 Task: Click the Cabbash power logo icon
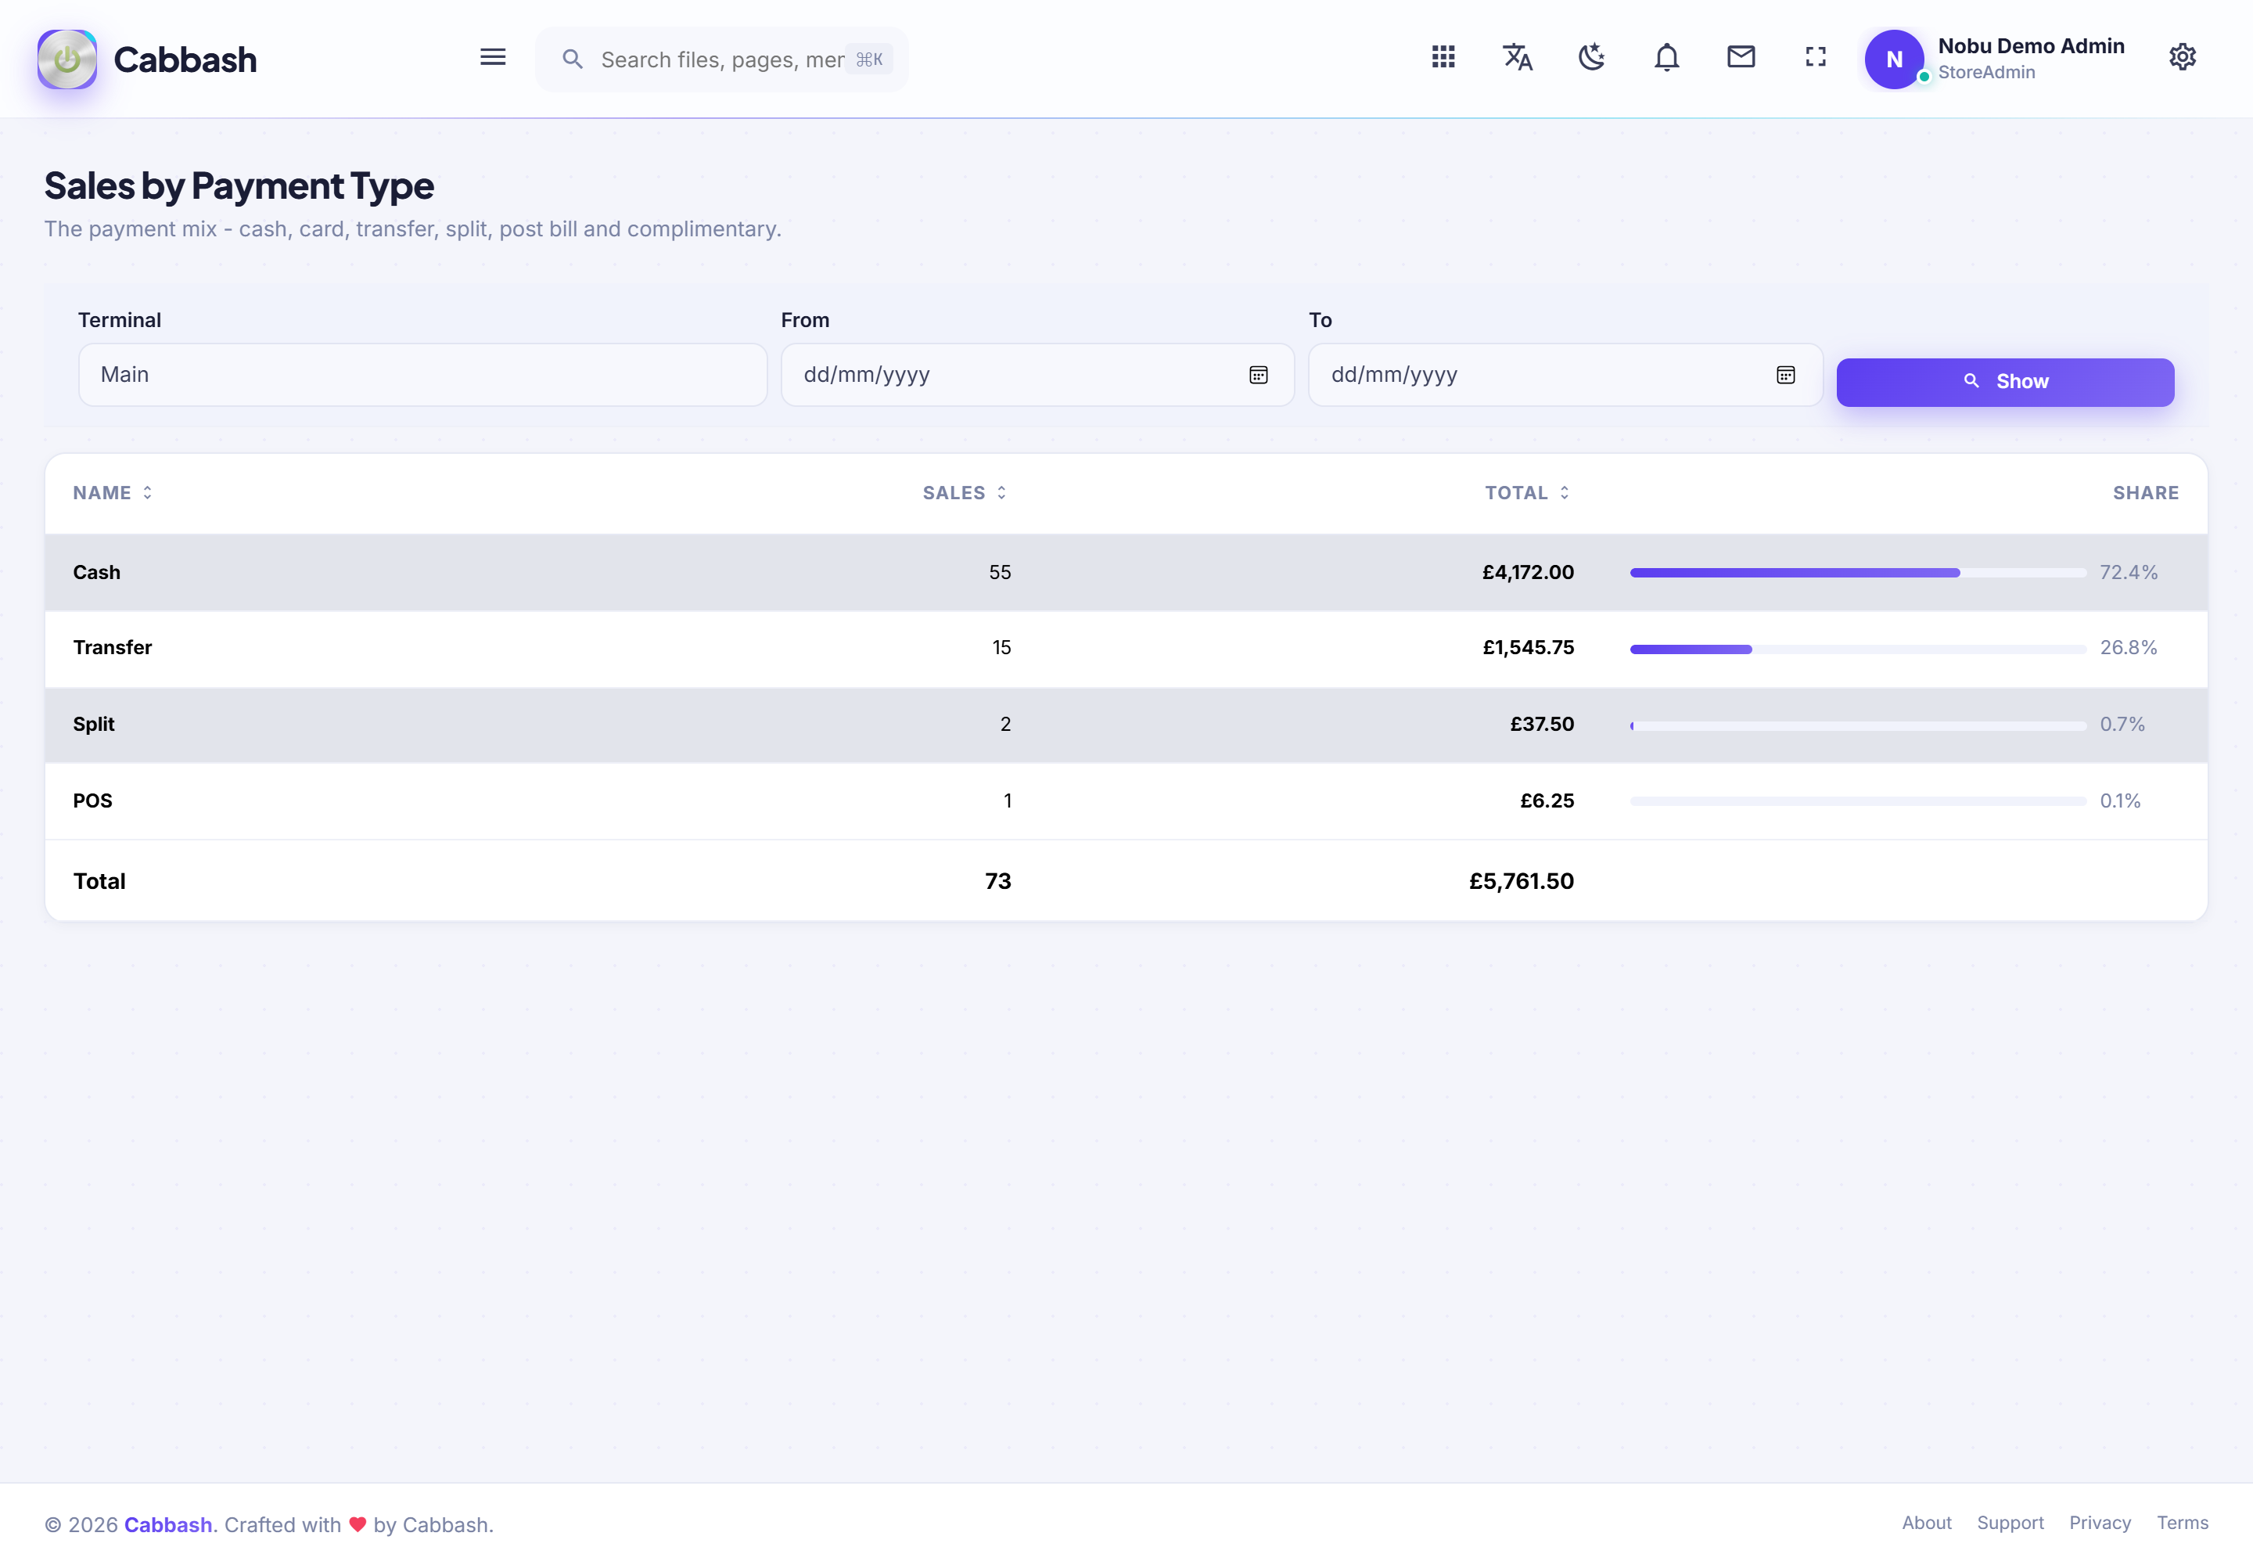[x=66, y=59]
